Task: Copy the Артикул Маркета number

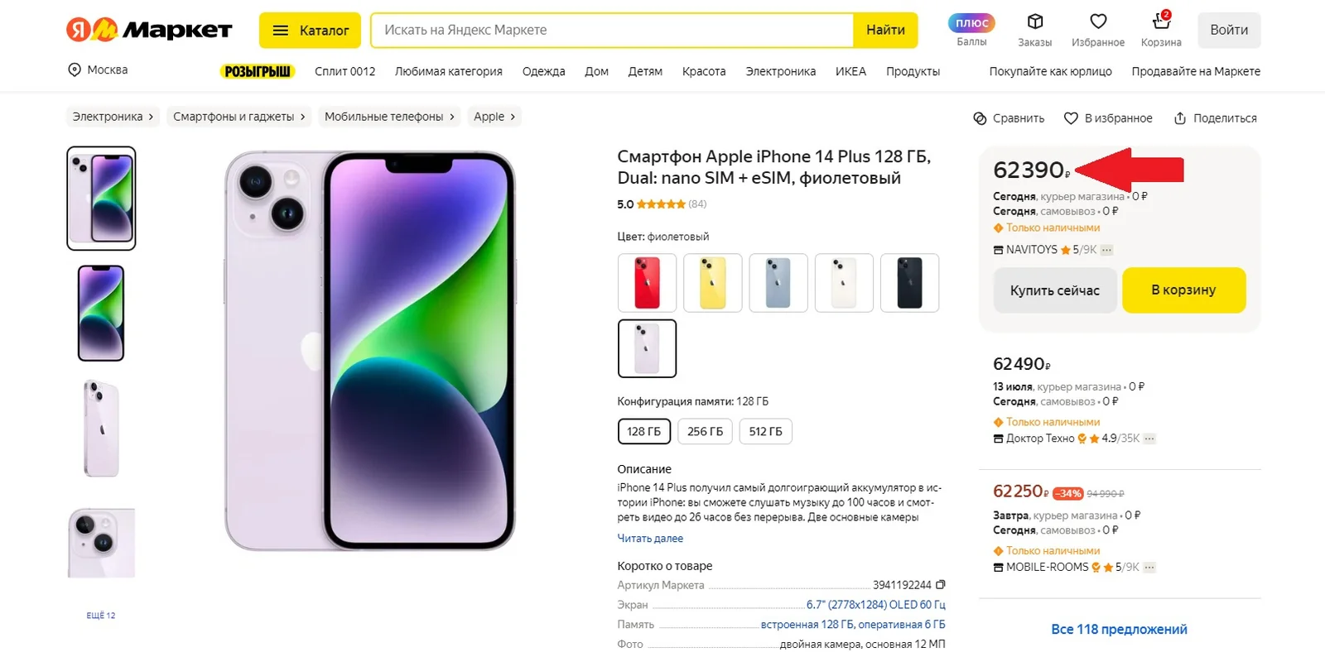Action: click(x=941, y=585)
